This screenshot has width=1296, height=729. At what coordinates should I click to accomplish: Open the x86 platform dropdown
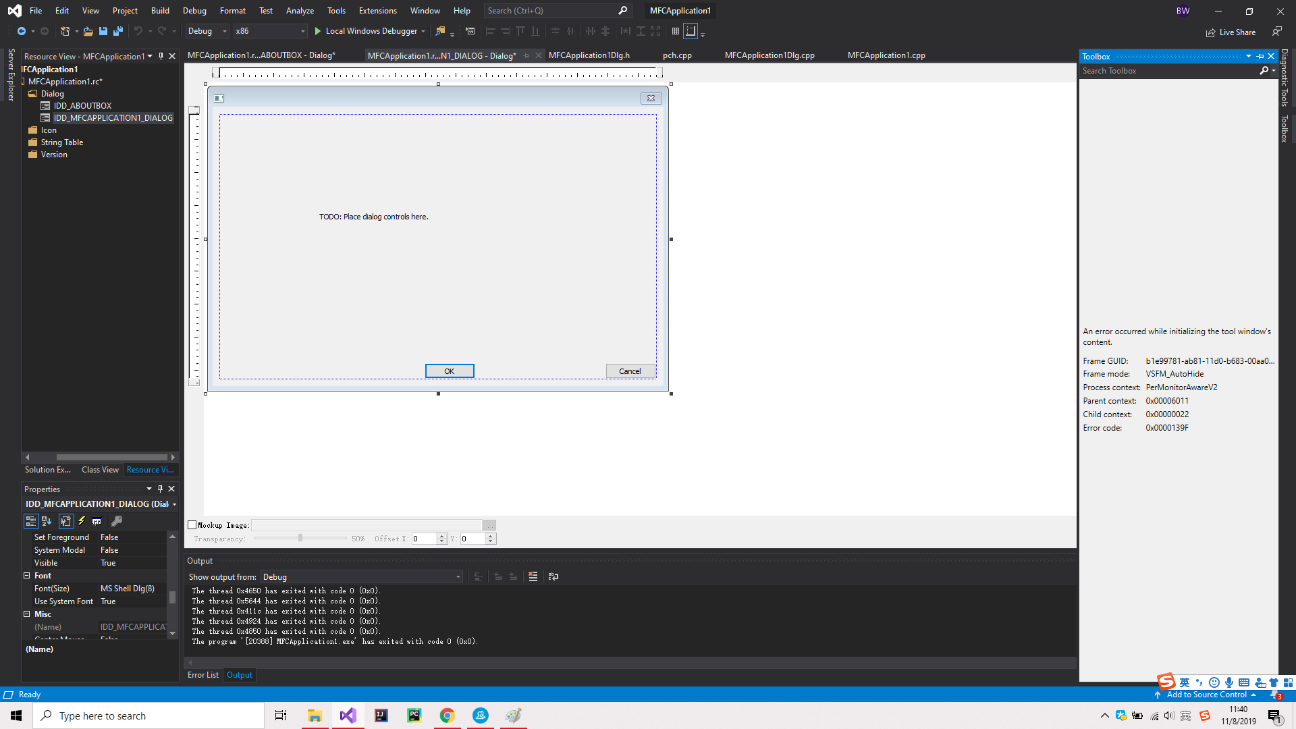pyautogui.click(x=271, y=31)
